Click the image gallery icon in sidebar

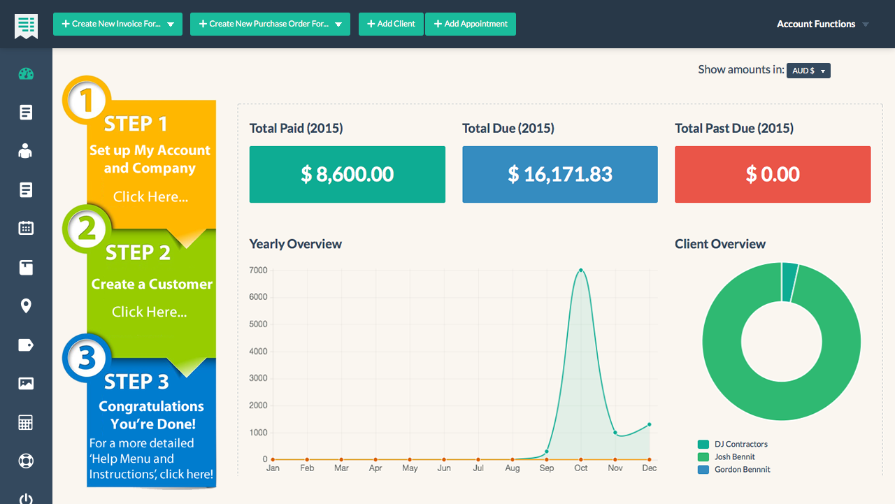coord(25,383)
